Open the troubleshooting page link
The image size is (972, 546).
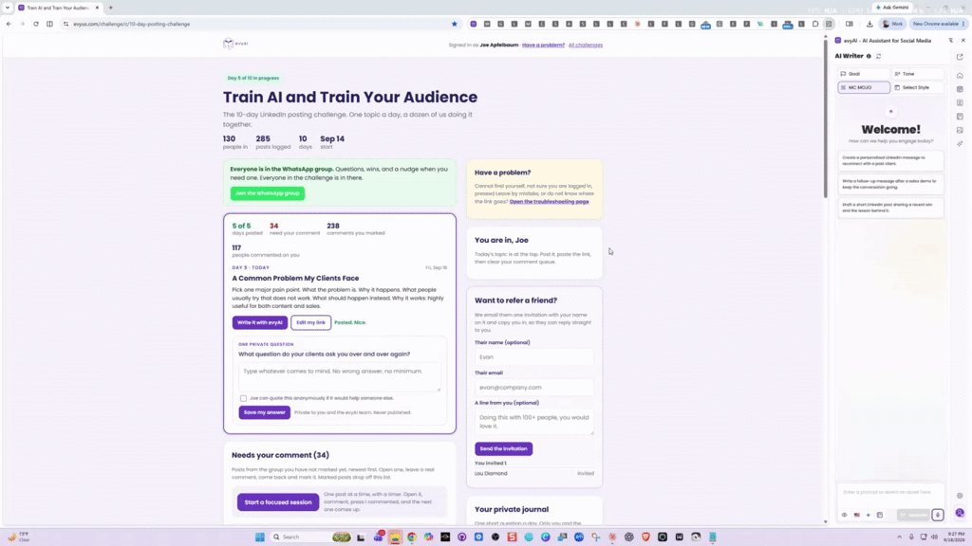[x=550, y=202]
